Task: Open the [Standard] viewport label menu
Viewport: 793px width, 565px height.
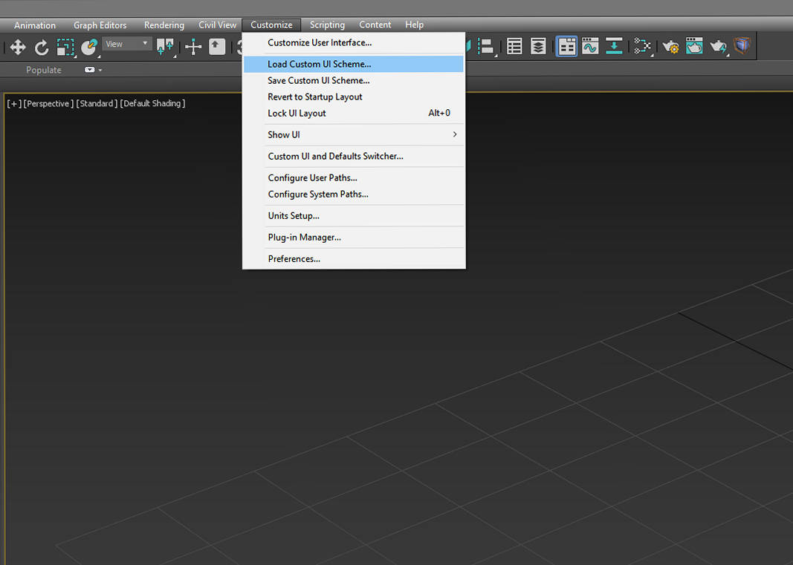Action: tap(97, 104)
